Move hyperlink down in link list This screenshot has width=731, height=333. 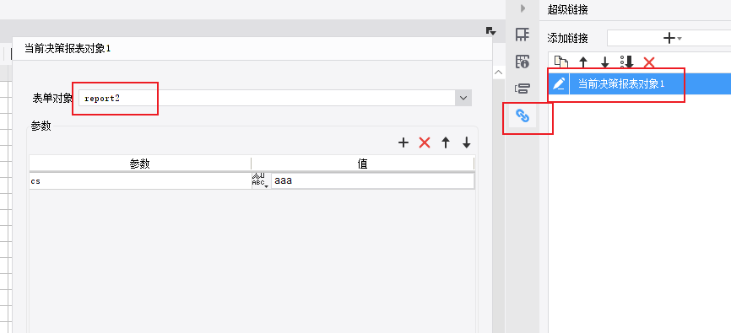(x=604, y=62)
